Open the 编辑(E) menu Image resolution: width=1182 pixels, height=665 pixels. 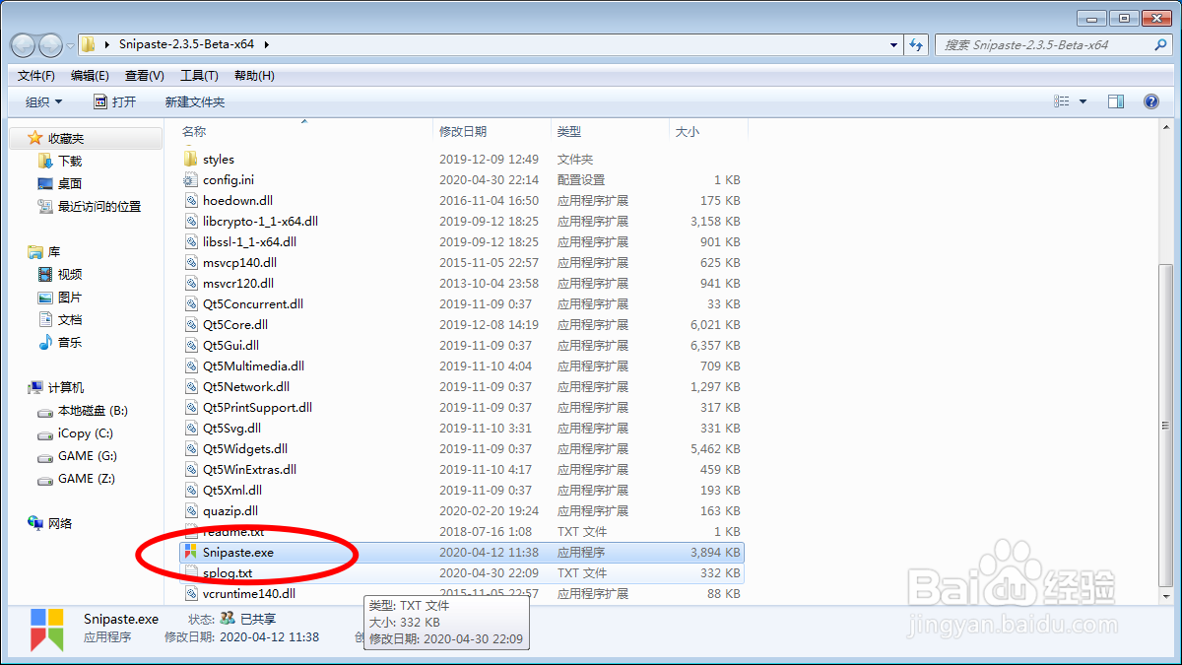point(90,75)
